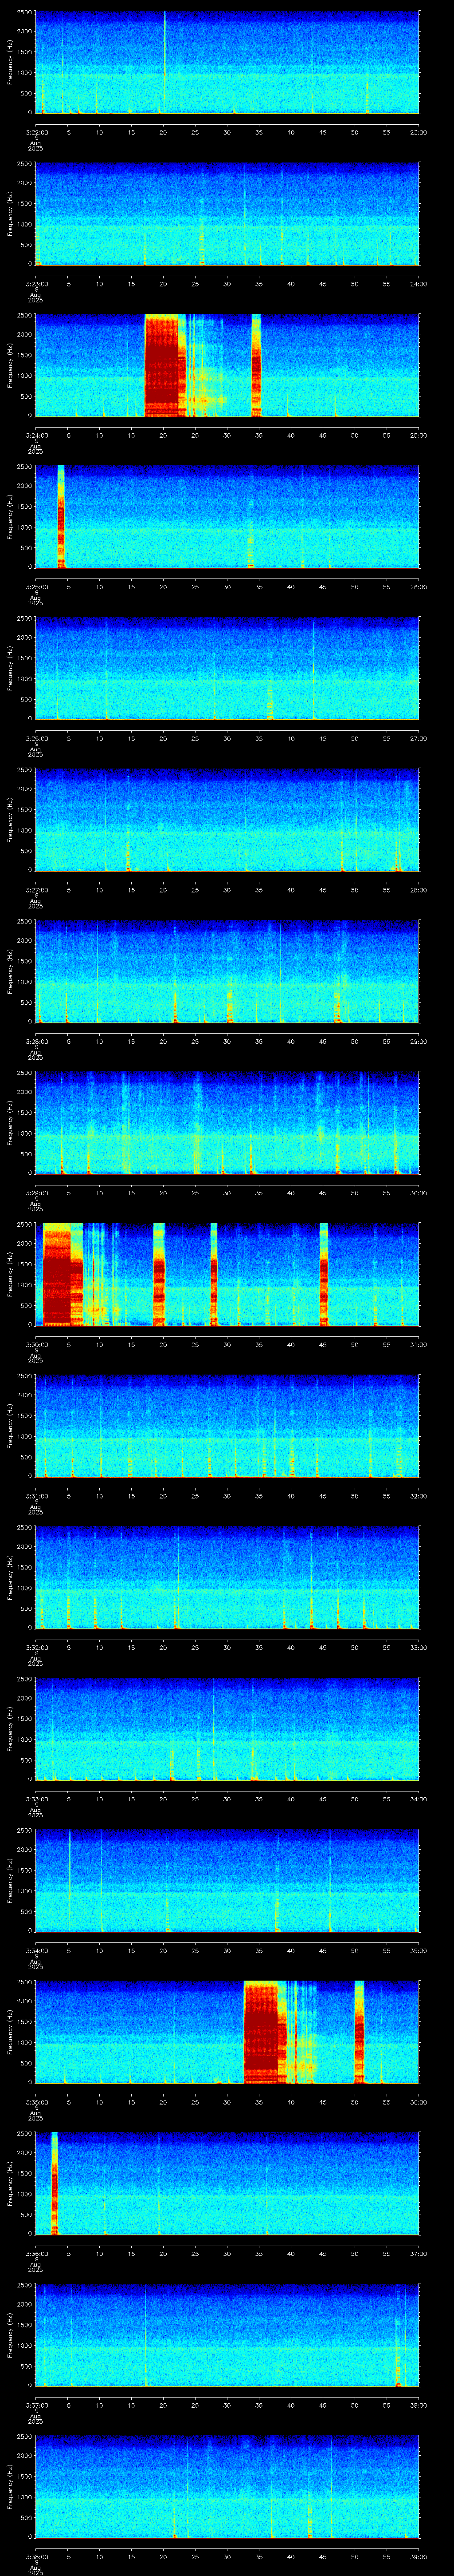Select the wide red burst in the 3:35:00 spectrogram
Screen dimensions: 454x2576
coord(266,2032)
